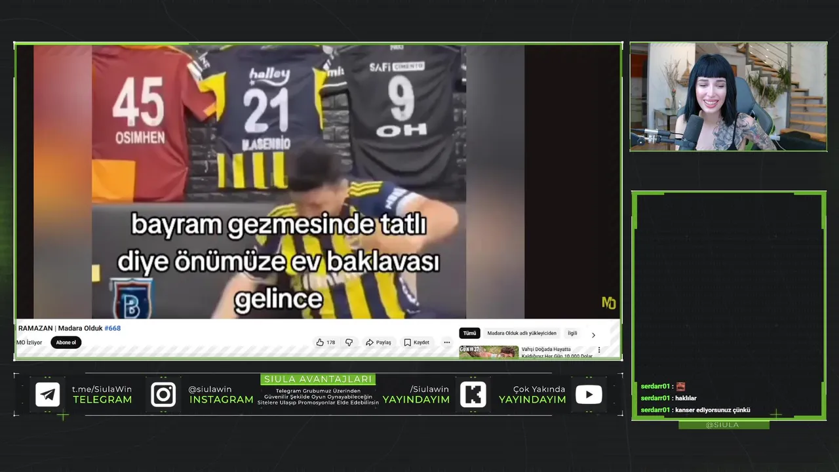
Task: Share the video via Paylaş button
Action: tap(378, 342)
